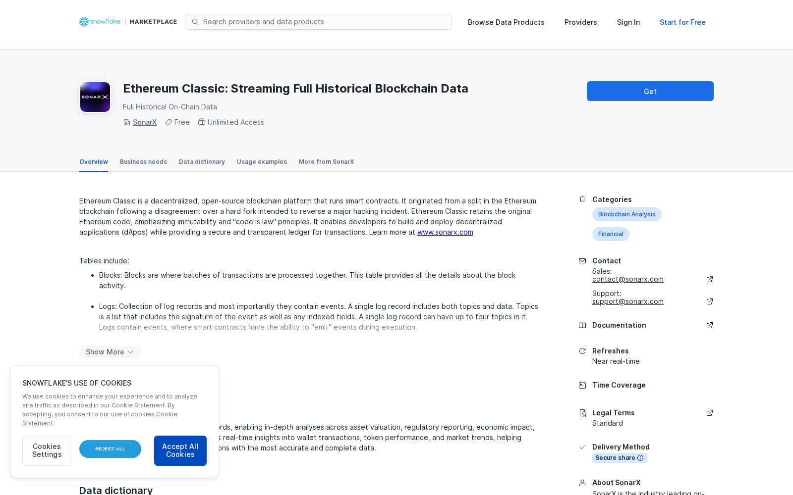
Task: Click the Legal Terms document icon
Action: click(582, 413)
